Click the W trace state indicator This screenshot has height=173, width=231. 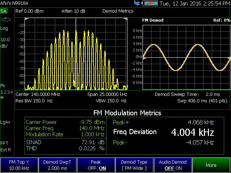[x=2, y=98]
